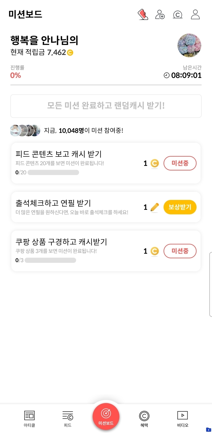Open the 비디오 tab
The height and width of the screenshot is (433, 212).
tap(183, 419)
